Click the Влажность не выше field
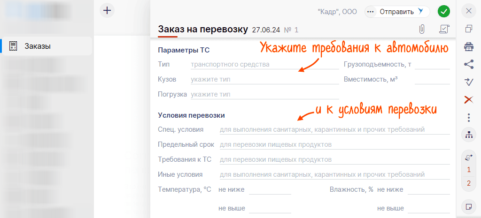This screenshot has height=218, width=481. tap(429, 209)
